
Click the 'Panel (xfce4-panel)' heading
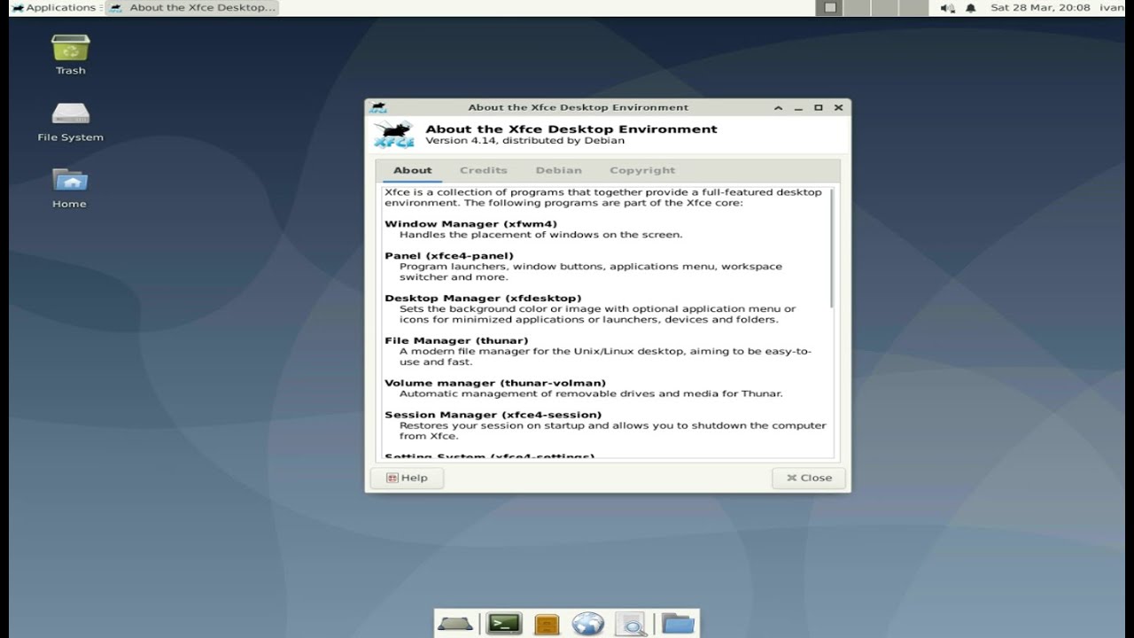(449, 256)
